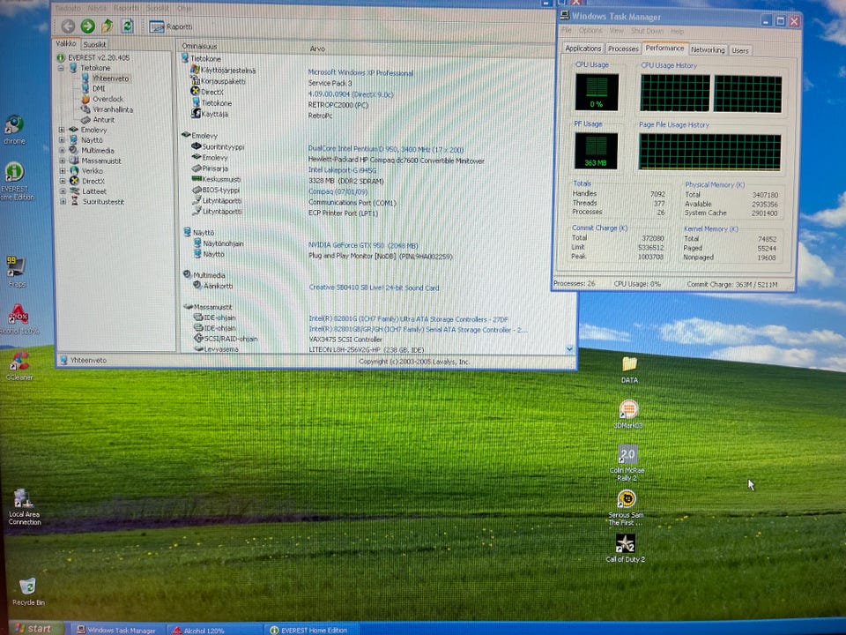Click the NVIDIA GeForce GTX 950 link

[x=363, y=245]
